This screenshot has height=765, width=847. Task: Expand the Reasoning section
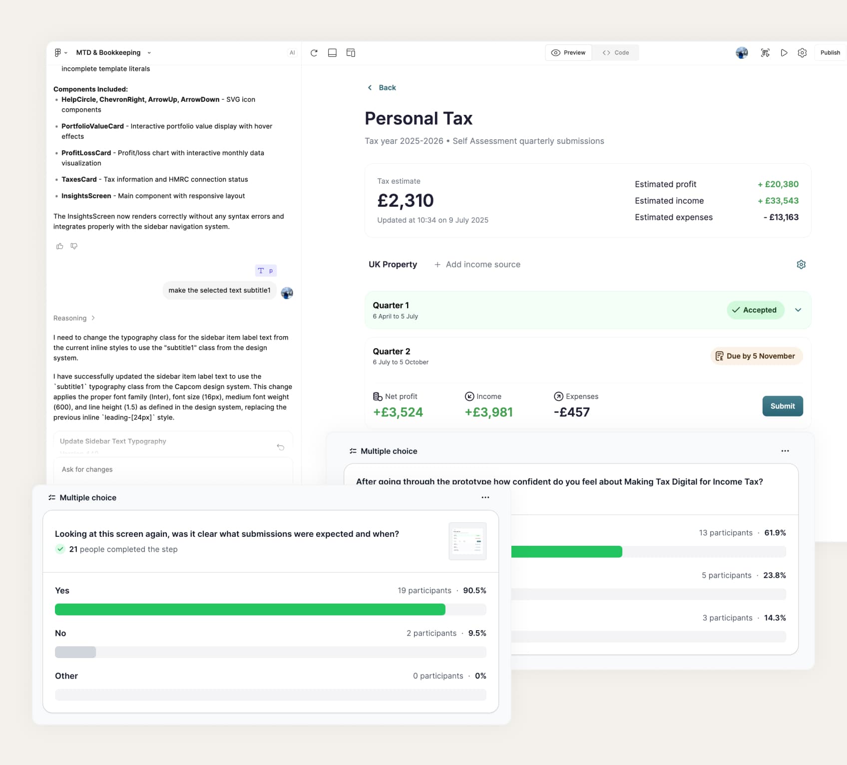click(x=74, y=318)
